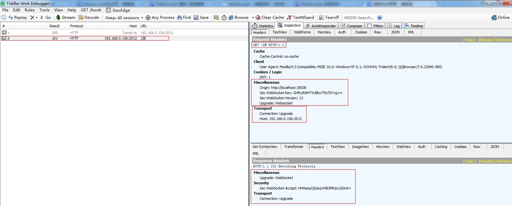Viewport: 512px width, 206px height.
Task: Click the GET /book menu item
Action: tap(91, 10)
